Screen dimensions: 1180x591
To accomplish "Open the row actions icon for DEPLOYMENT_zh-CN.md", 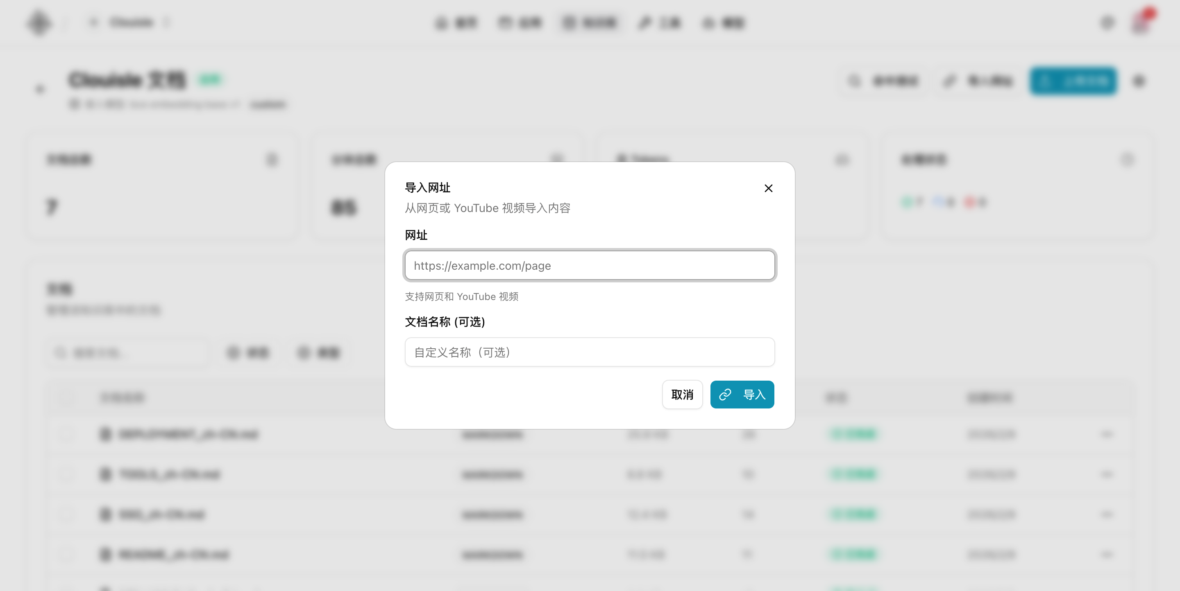I will (1107, 435).
